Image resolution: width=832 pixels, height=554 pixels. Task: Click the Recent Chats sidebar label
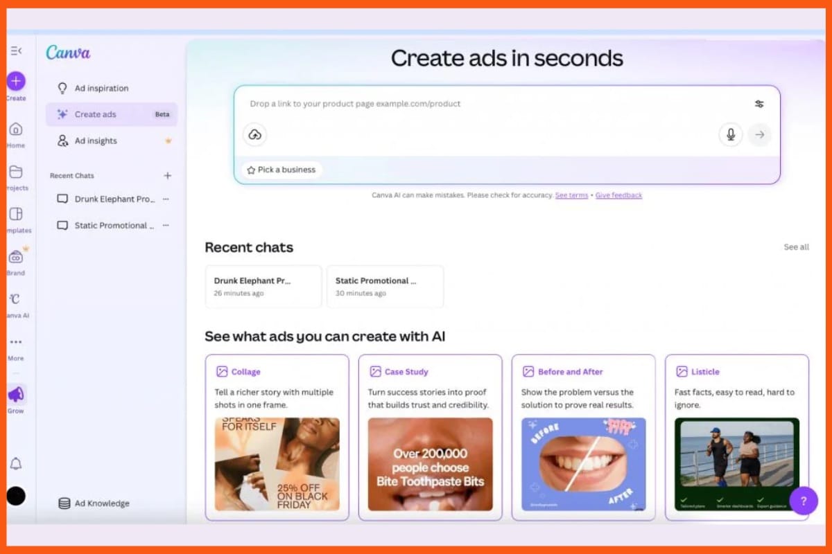(72, 176)
